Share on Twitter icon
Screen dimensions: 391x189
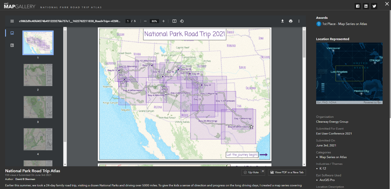pyautogui.click(x=374, y=6)
